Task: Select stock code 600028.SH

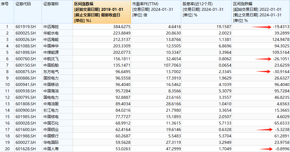Action: click(x=26, y=123)
